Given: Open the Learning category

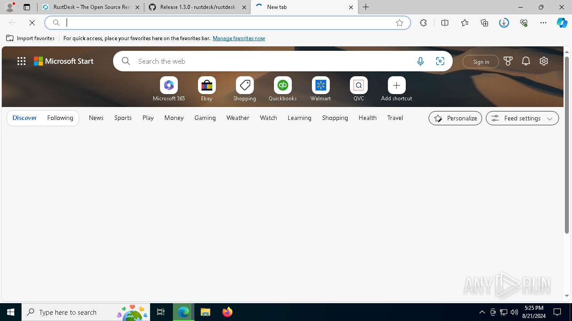Looking at the screenshot, I should pyautogui.click(x=299, y=118).
